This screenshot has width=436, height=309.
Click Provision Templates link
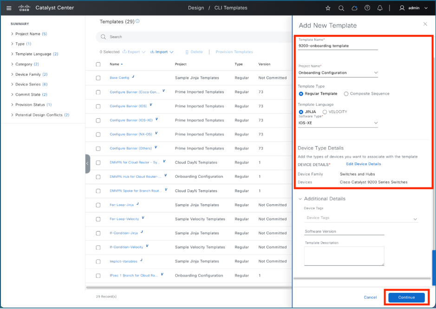coord(234,51)
